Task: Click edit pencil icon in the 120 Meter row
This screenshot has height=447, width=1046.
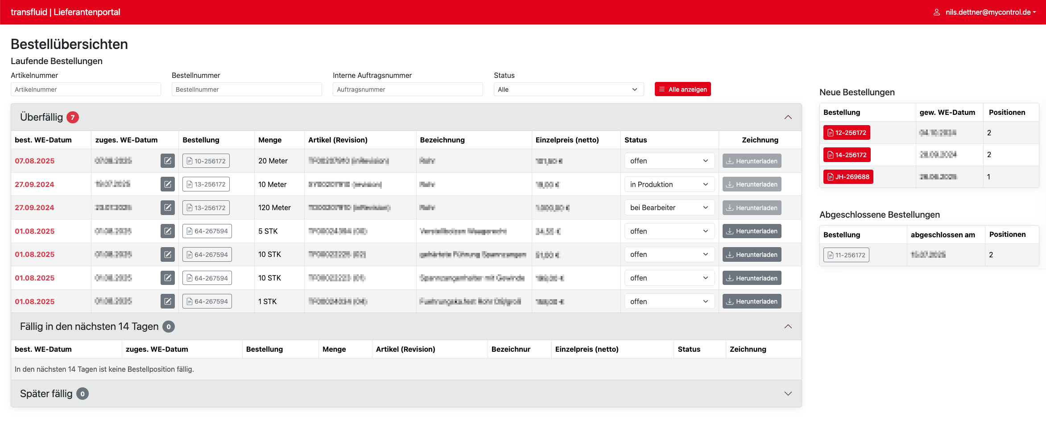Action: pos(167,207)
